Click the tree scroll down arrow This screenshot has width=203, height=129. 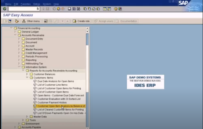[87, 31]
